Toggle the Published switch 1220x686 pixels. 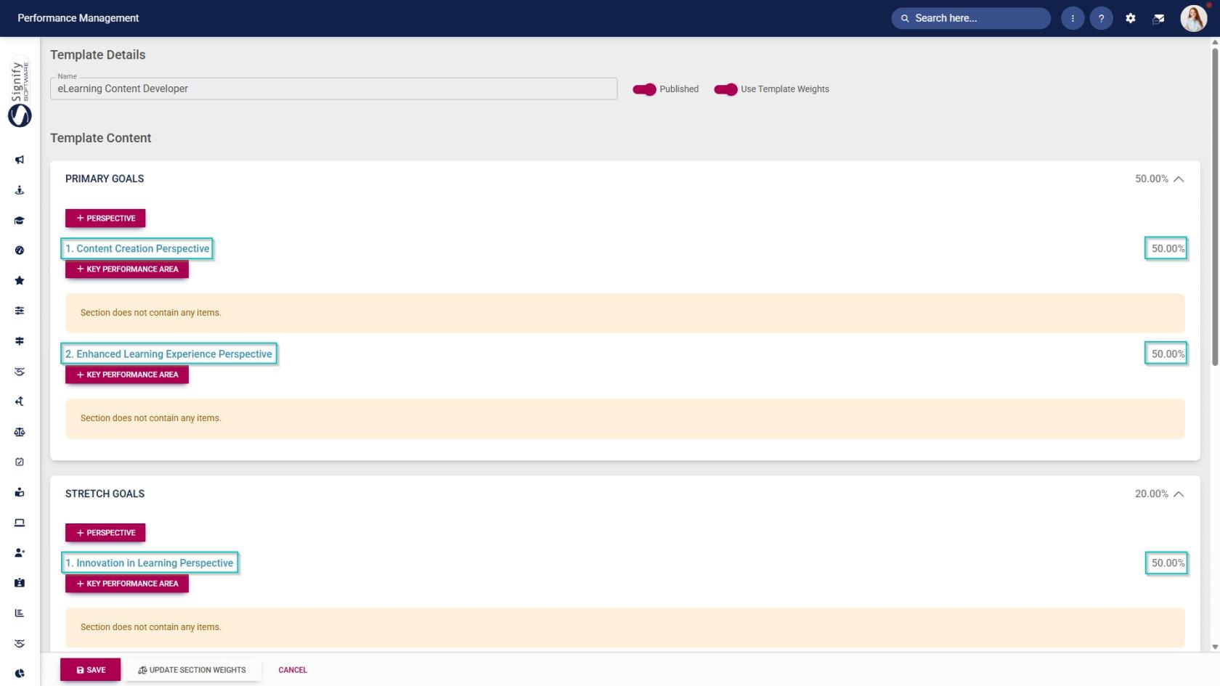644,89
